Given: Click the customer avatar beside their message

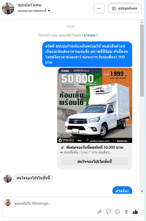Looking at the screenshot, I should 7,178.
